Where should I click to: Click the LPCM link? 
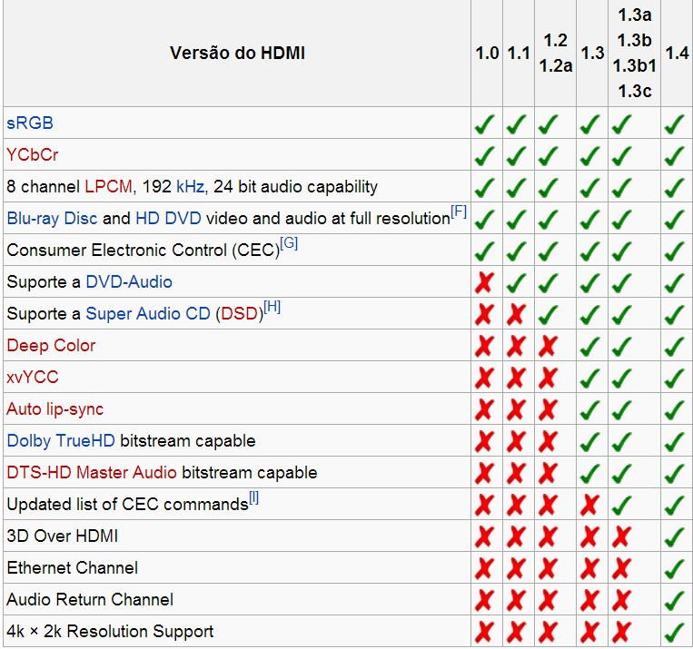click(x=109, y=187)
